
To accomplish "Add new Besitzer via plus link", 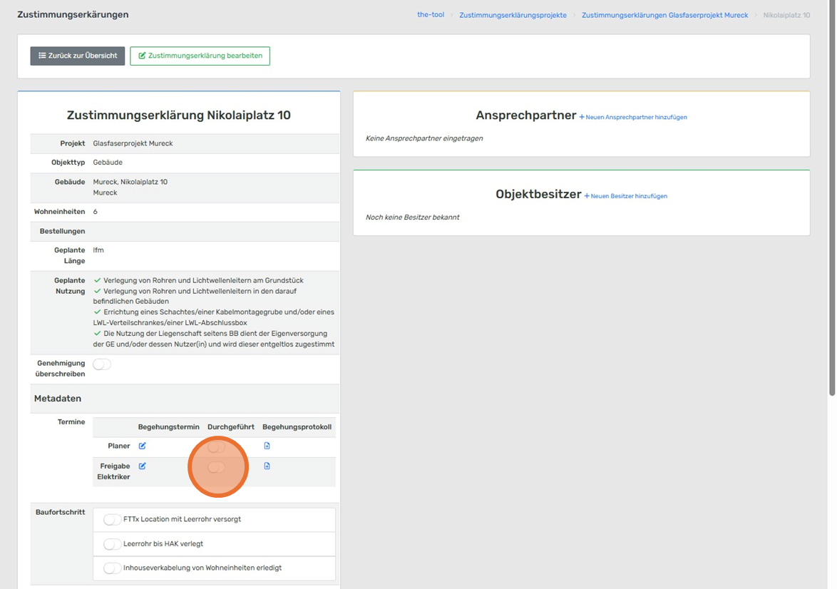I will pos(625,196).
